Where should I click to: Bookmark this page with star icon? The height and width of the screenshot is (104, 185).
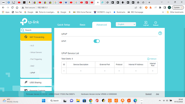tap(140, 8)
